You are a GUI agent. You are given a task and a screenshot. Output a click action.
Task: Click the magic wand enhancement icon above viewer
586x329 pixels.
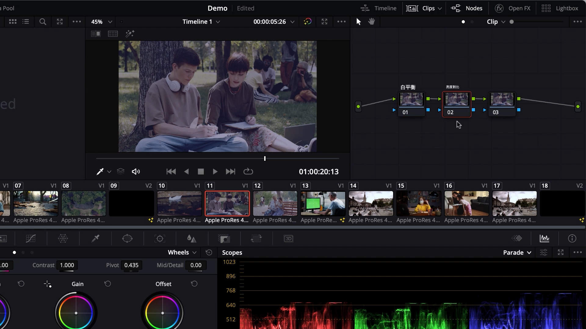pyautogui.click(x=130, y=34)
